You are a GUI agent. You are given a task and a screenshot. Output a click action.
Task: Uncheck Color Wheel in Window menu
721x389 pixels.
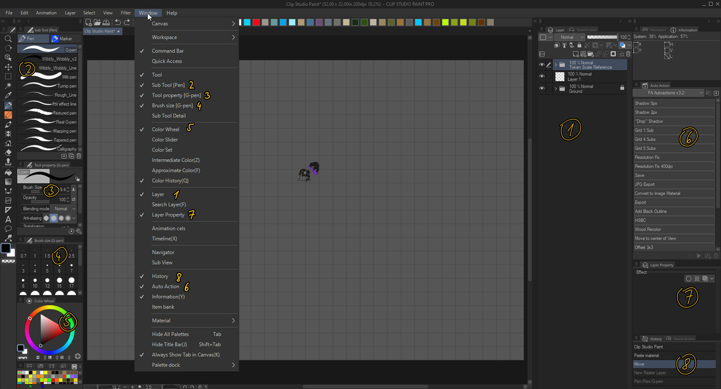[166, 129]
